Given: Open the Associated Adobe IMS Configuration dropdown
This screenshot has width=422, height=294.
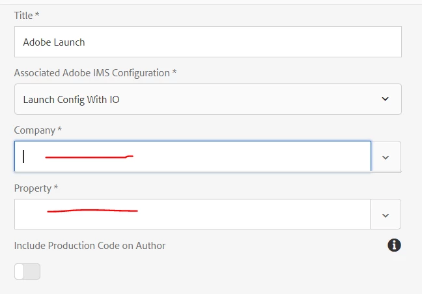Looking at the screenshot, I should coord(208,99).
